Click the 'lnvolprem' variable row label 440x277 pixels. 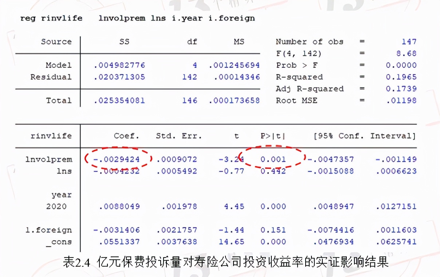[49, 159]
